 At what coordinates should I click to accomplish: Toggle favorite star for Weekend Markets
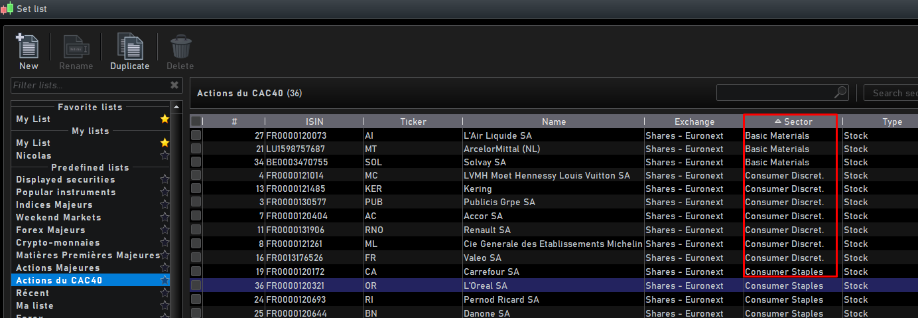pos(164,218)
